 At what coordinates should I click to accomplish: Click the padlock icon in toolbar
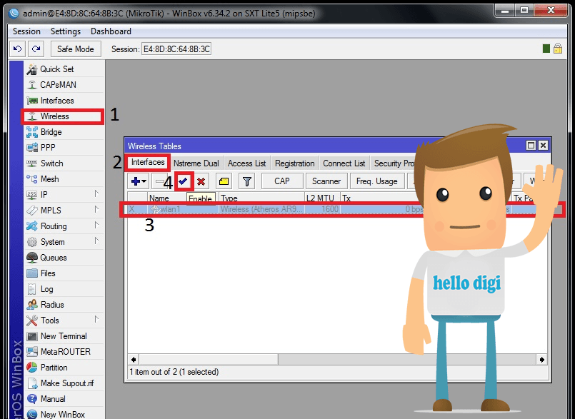(558, 49)
